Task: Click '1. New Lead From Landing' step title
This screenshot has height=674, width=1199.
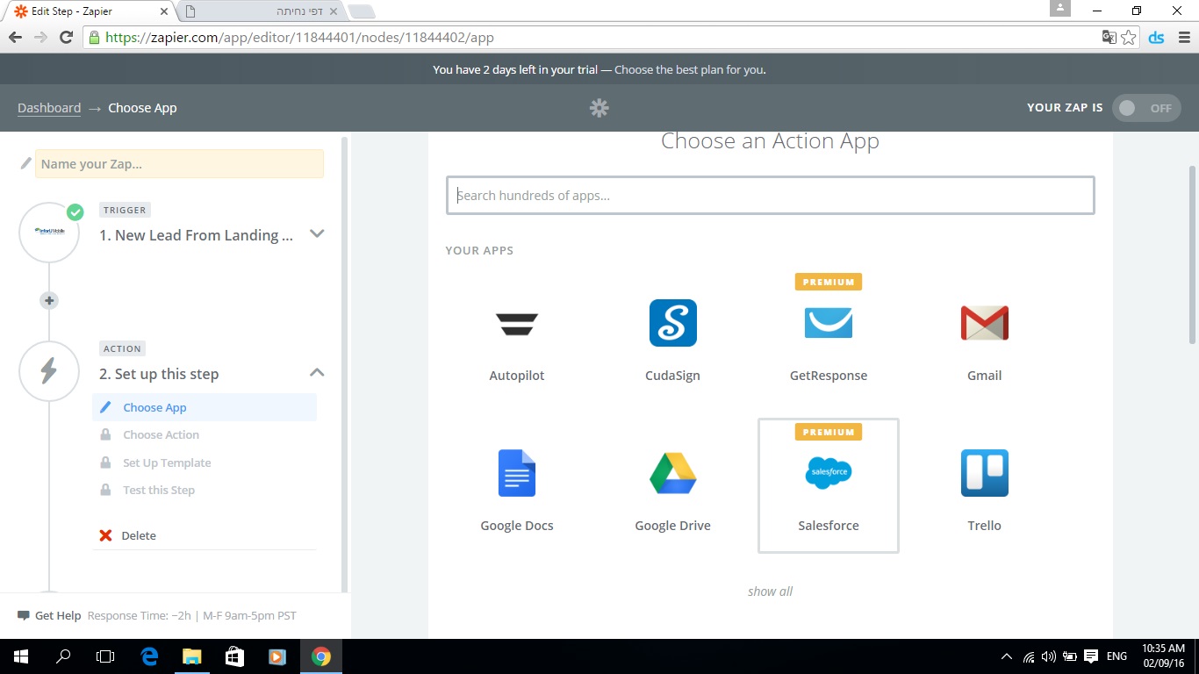Action: [196, 235]
